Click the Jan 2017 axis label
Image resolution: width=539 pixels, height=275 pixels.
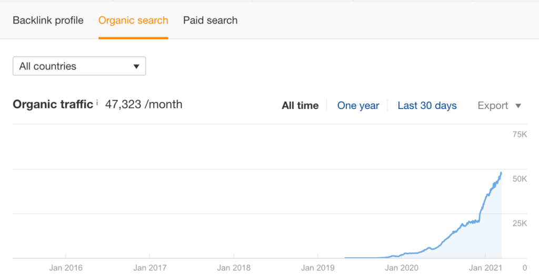pos(149,268)
